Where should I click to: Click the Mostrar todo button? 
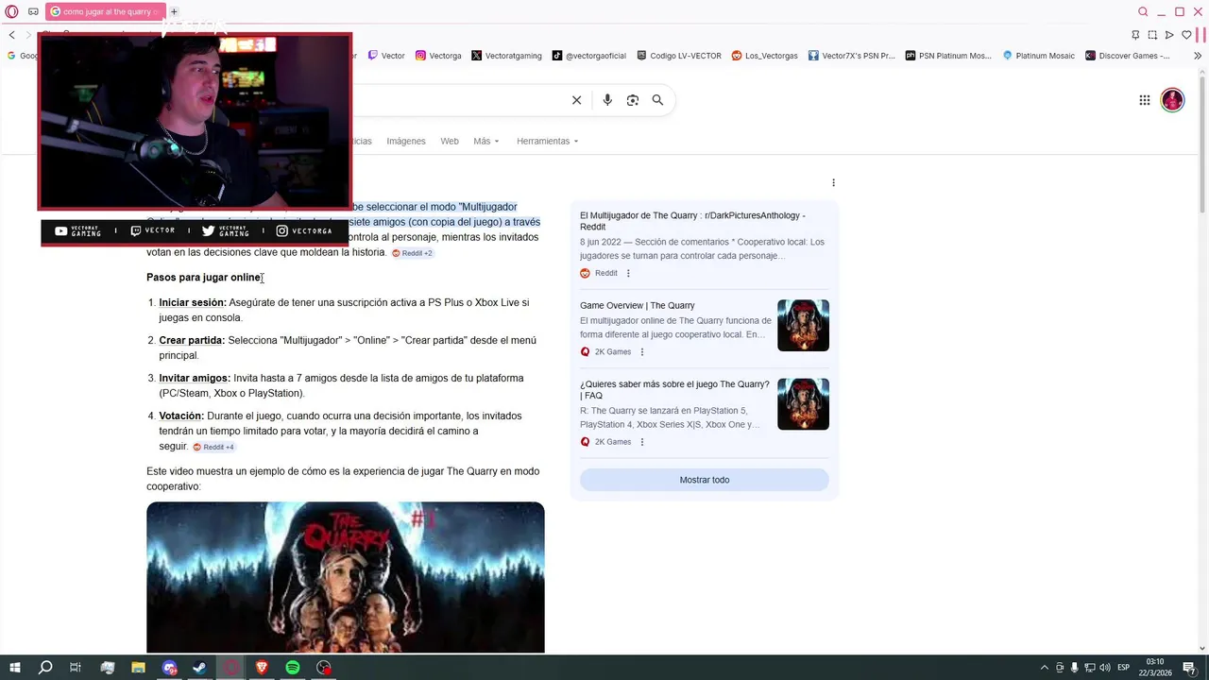705,480
